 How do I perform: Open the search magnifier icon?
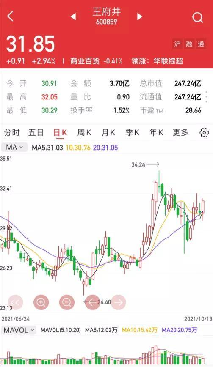[x=197, y=17]
